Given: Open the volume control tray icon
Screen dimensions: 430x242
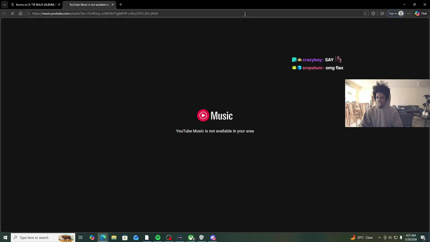Looking at the screenshot, I should pyautogui.click(x=390, y=238).
